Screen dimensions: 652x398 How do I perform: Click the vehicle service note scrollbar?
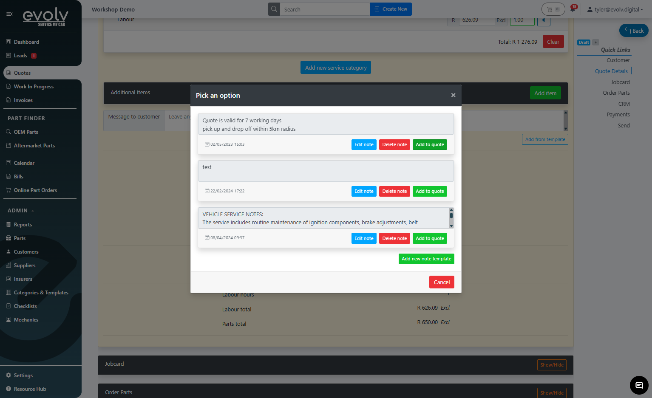(451, 218)
